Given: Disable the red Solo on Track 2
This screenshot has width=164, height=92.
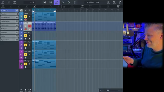Looking at the screenshot, I should tap(30, 26).
